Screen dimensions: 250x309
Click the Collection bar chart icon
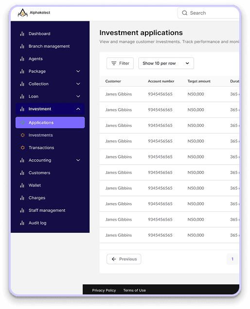coord(22,84)
